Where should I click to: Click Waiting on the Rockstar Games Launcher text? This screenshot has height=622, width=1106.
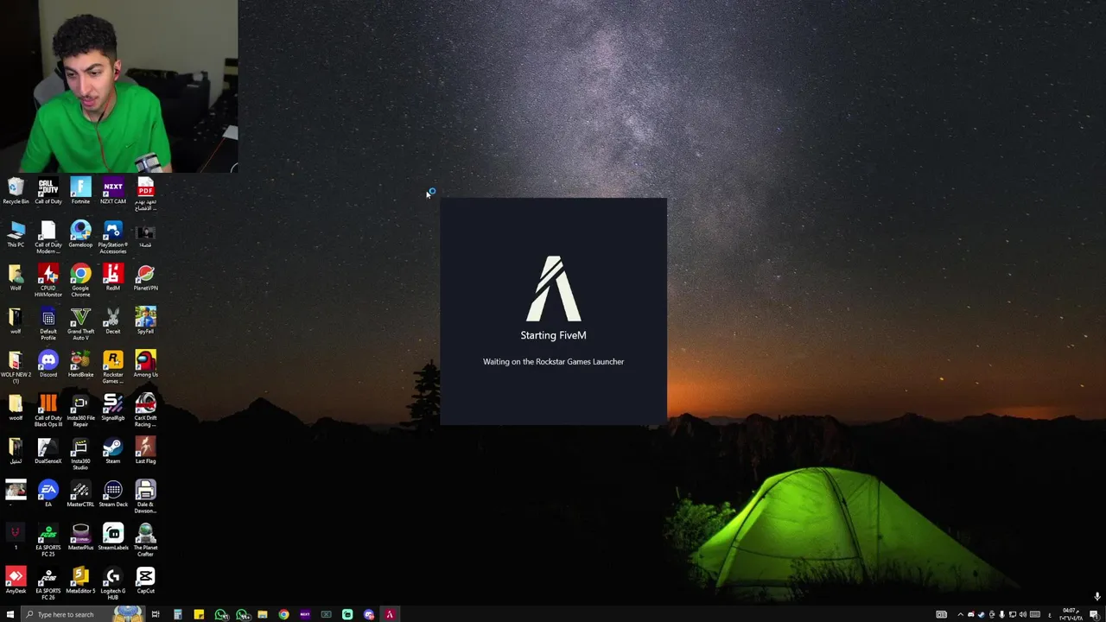click(553, 362)
